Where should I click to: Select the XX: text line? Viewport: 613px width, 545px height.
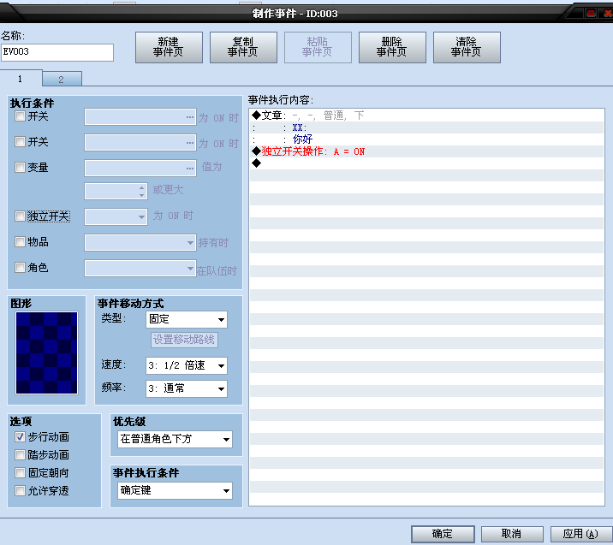pyautogui.click(x=426, y=127)
